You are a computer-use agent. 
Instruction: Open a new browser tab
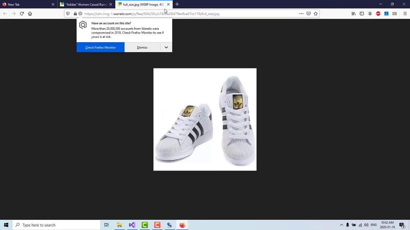tap(177, 4)
